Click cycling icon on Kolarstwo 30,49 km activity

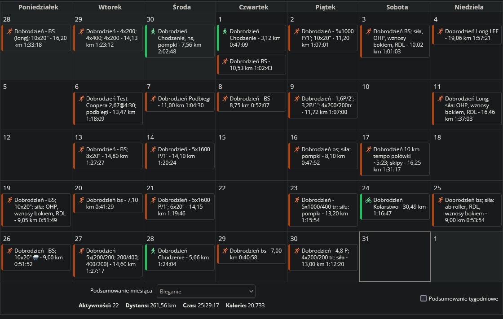(368, 200)
